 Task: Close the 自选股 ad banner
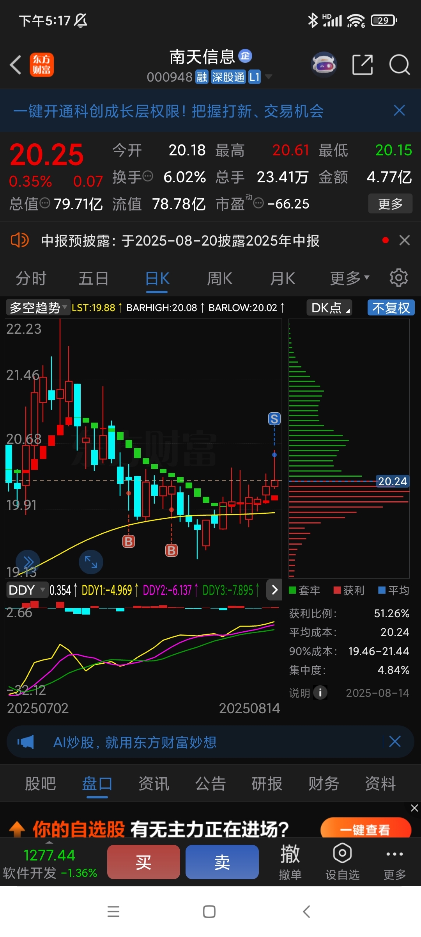pyautogui.click(x=414, y=808)
